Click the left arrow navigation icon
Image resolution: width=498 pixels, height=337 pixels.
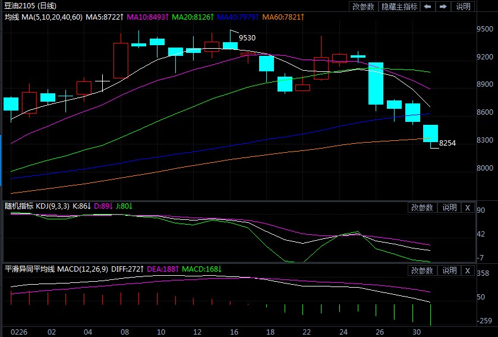pos(428,7)
